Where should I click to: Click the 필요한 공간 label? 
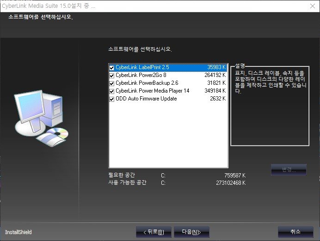122,175
